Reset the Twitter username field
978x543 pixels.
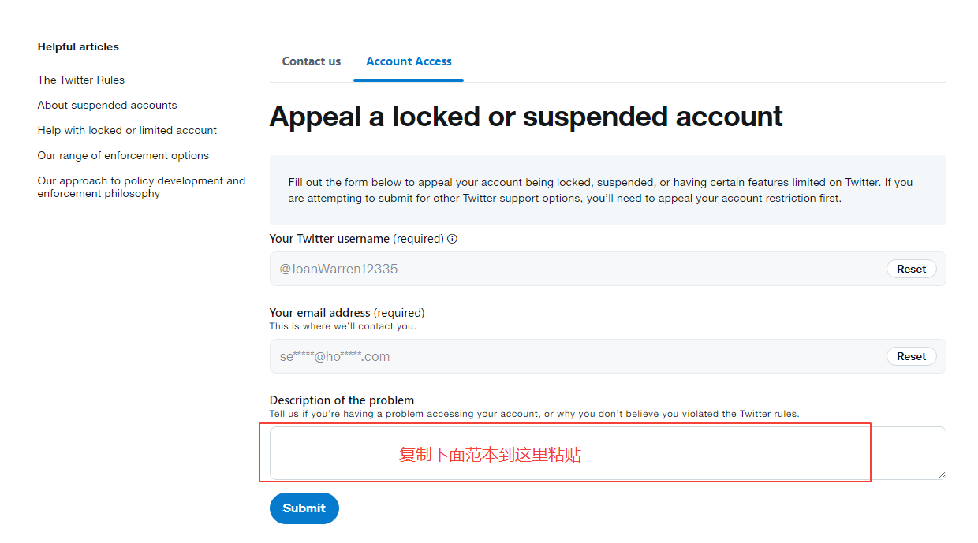pyautogui.click(x=911, y=269)
